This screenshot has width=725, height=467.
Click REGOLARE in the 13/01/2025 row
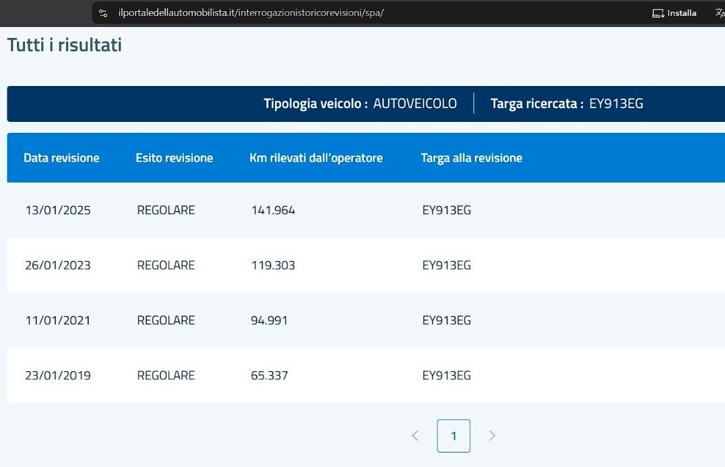166,210
